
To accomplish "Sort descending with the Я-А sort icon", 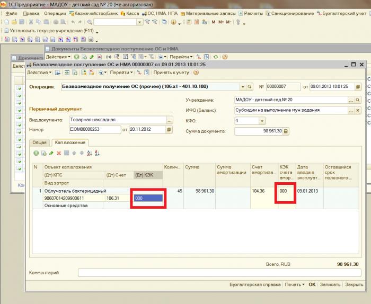I will coord(97,153).
